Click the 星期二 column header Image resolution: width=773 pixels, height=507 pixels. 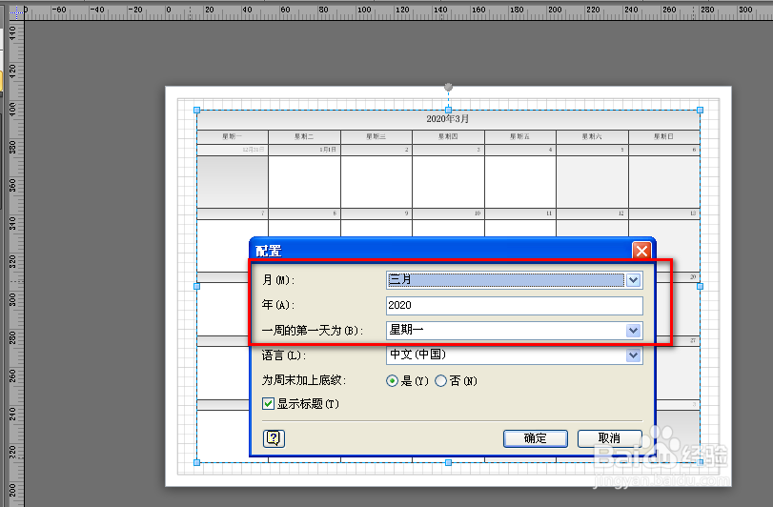tap(304, 136)
